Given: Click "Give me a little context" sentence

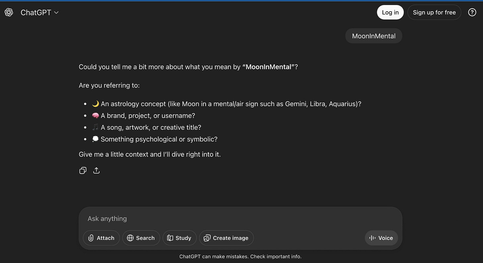Looking at the screenshot, I should [x=150, y=154].
